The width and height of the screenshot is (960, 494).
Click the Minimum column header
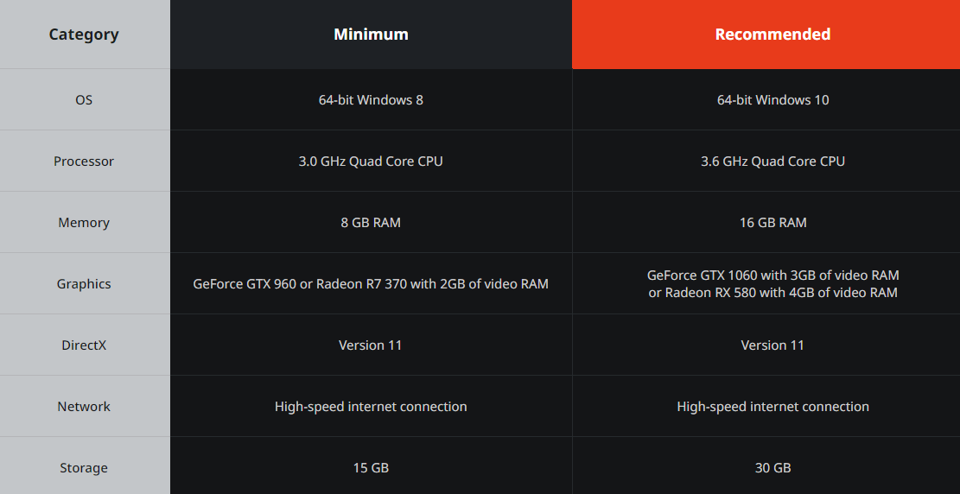pos(371,35)
